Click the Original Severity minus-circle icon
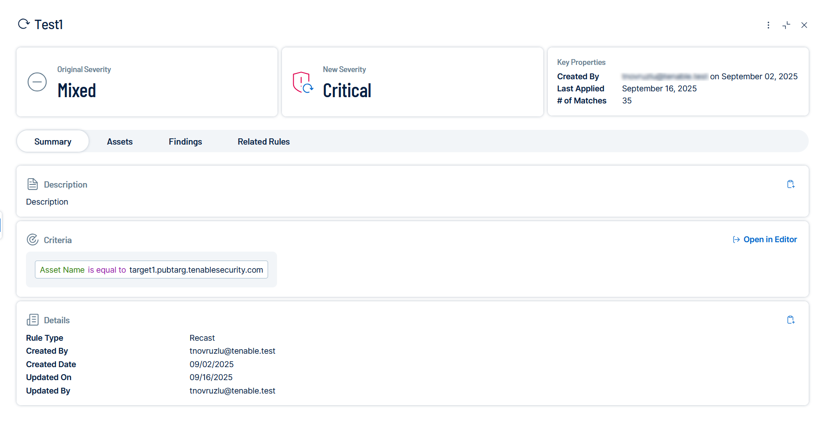The image size is (819, 428). [x=37, y=82]
